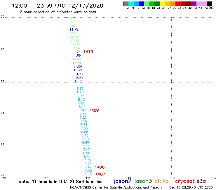Click the orange "altika" legend label

[162, 181]
